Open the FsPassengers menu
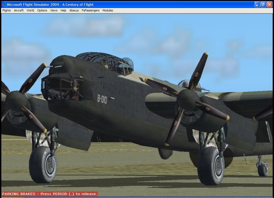 point(90,11)
